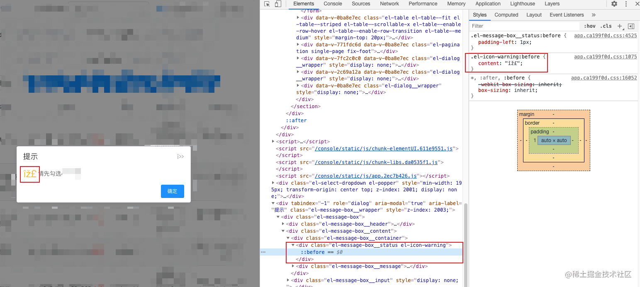
Task: Click the box model padding left value 1
Action: pos(535,140)
